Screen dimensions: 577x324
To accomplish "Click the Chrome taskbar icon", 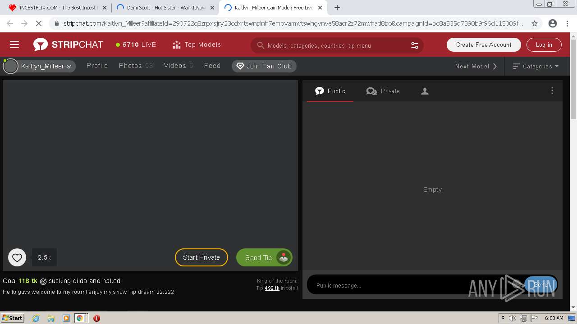I will coord(80,318).
